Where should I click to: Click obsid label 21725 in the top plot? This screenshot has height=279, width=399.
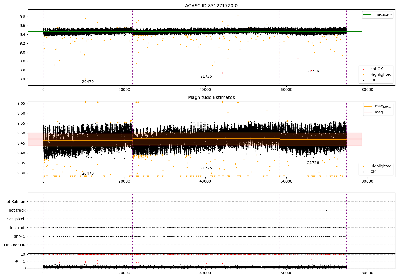coord(206,77)
